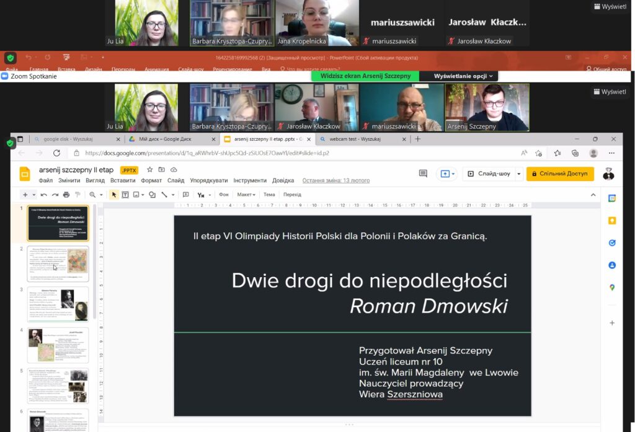Image resolution: width=635 pixels, height=432 pixels.
Task: Open comment history speech bubble icon
Action: point(424,174)
